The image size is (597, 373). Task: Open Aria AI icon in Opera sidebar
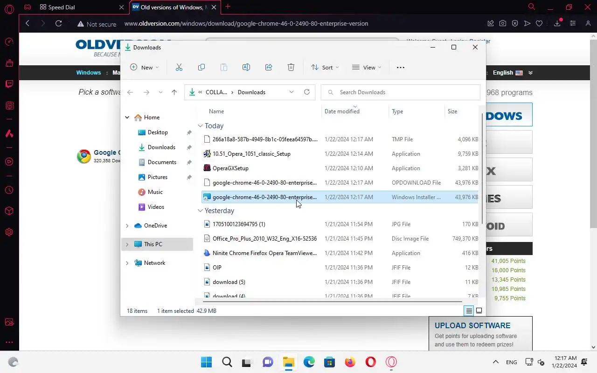coord(9,134)
